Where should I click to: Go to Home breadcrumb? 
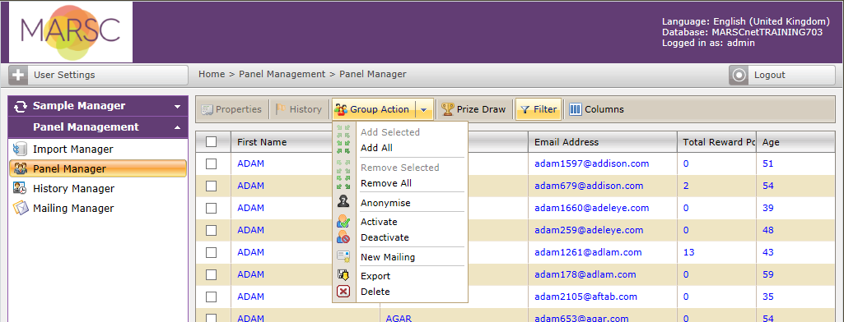pos(212,74)
